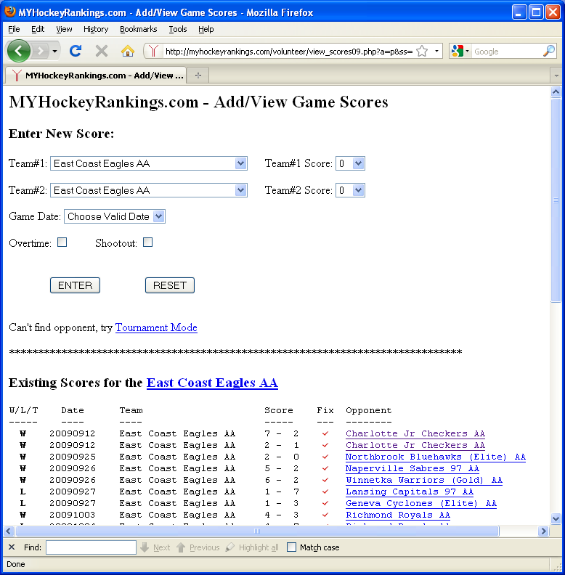The height and width of the screenshot is (575, 565).
Task: Check the Shootout checkbox
Action: click(x=147, y=242)
